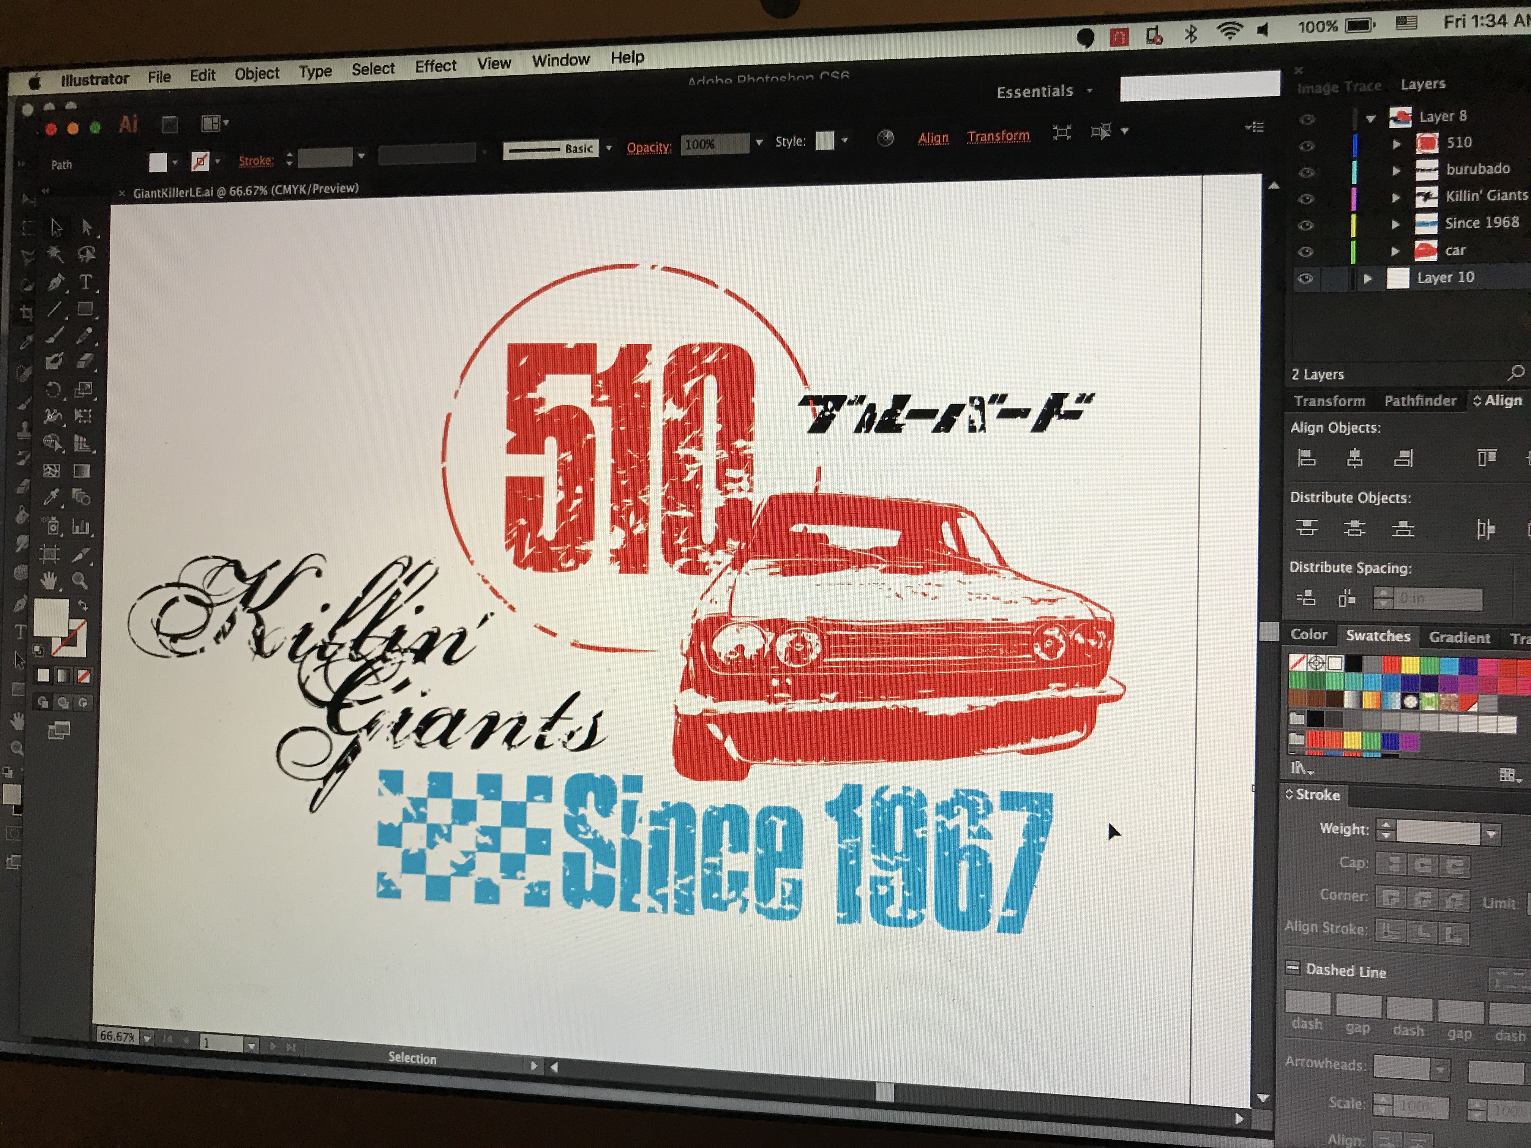Open the Stroke Weight dropdown

1492,834
